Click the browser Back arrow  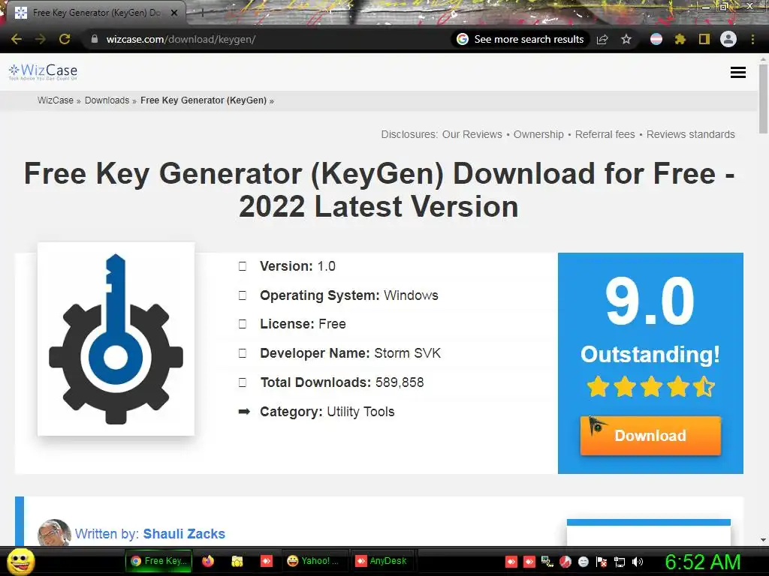17,39
